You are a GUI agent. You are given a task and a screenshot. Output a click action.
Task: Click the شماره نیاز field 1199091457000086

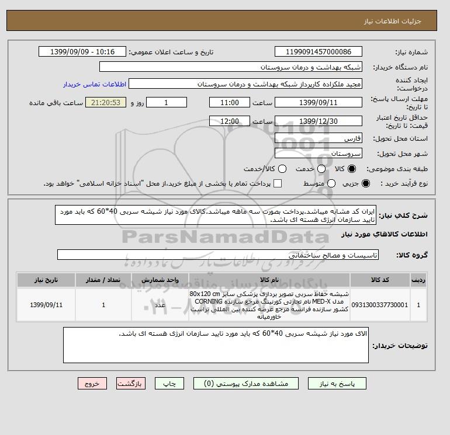[319, 51]
